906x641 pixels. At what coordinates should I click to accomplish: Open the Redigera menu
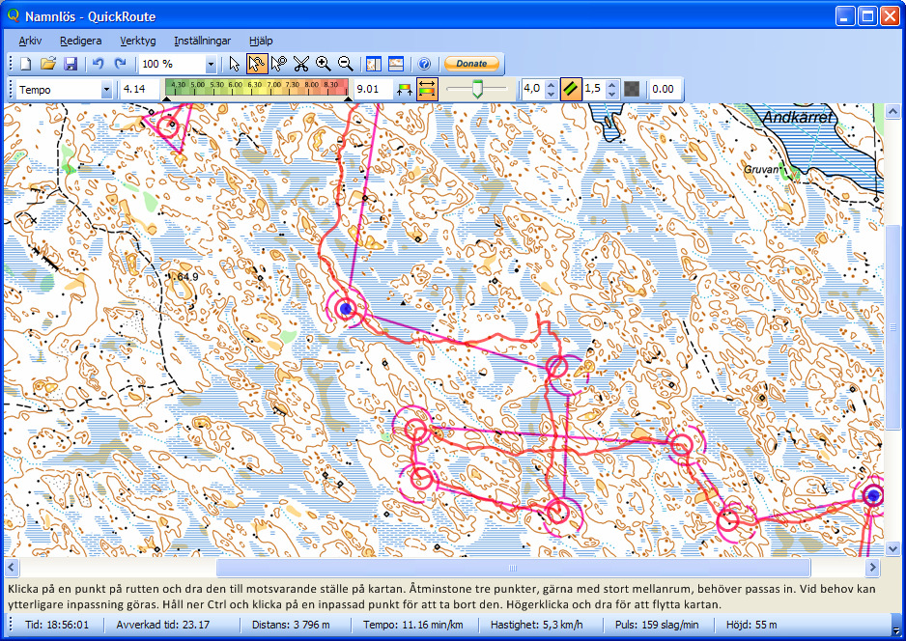(81, 41)
